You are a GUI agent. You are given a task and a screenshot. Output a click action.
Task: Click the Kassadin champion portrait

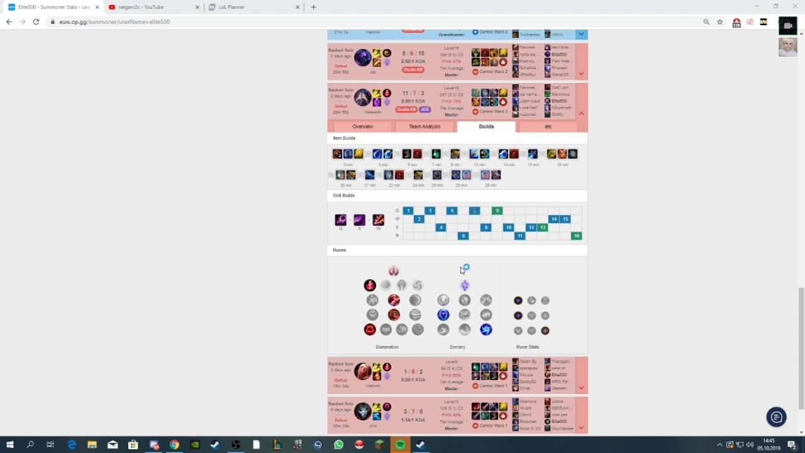click(x=362, y=98)
